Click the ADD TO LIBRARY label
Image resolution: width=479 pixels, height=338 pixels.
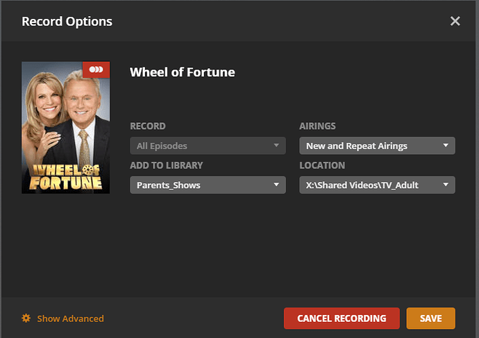pyautogui.click(x=165, y=166)
